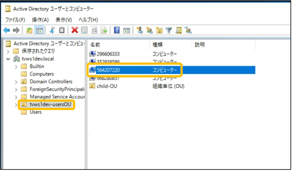Select the Computers container
The width and height of the screenshot is (292, 171).
point(42,74)
